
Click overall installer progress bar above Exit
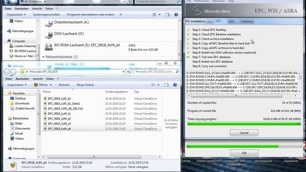tap(244, 146)
